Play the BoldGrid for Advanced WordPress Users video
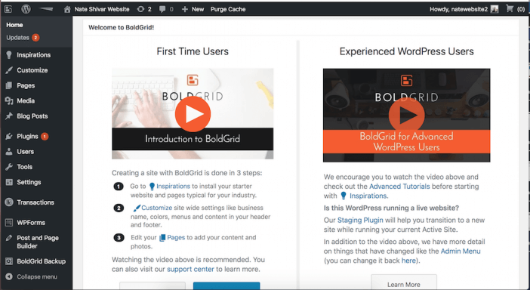Image resolution: width=530 pixels, height=290 pixels. [x=406, y=115]
